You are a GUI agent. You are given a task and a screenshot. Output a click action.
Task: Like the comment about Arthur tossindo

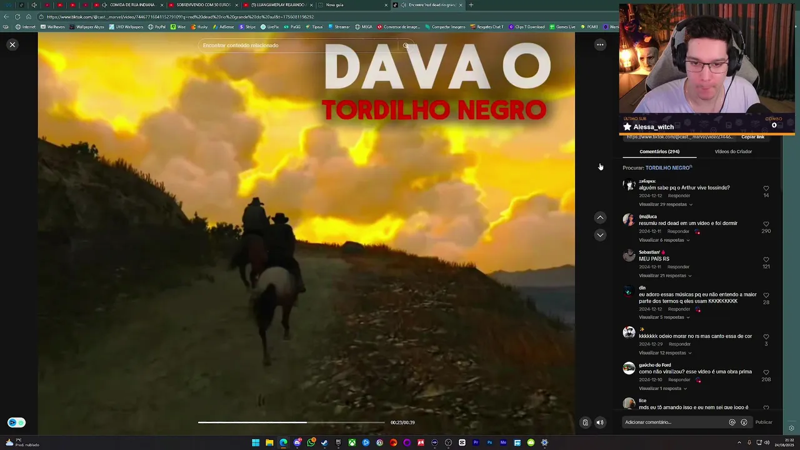pos(766,188)
